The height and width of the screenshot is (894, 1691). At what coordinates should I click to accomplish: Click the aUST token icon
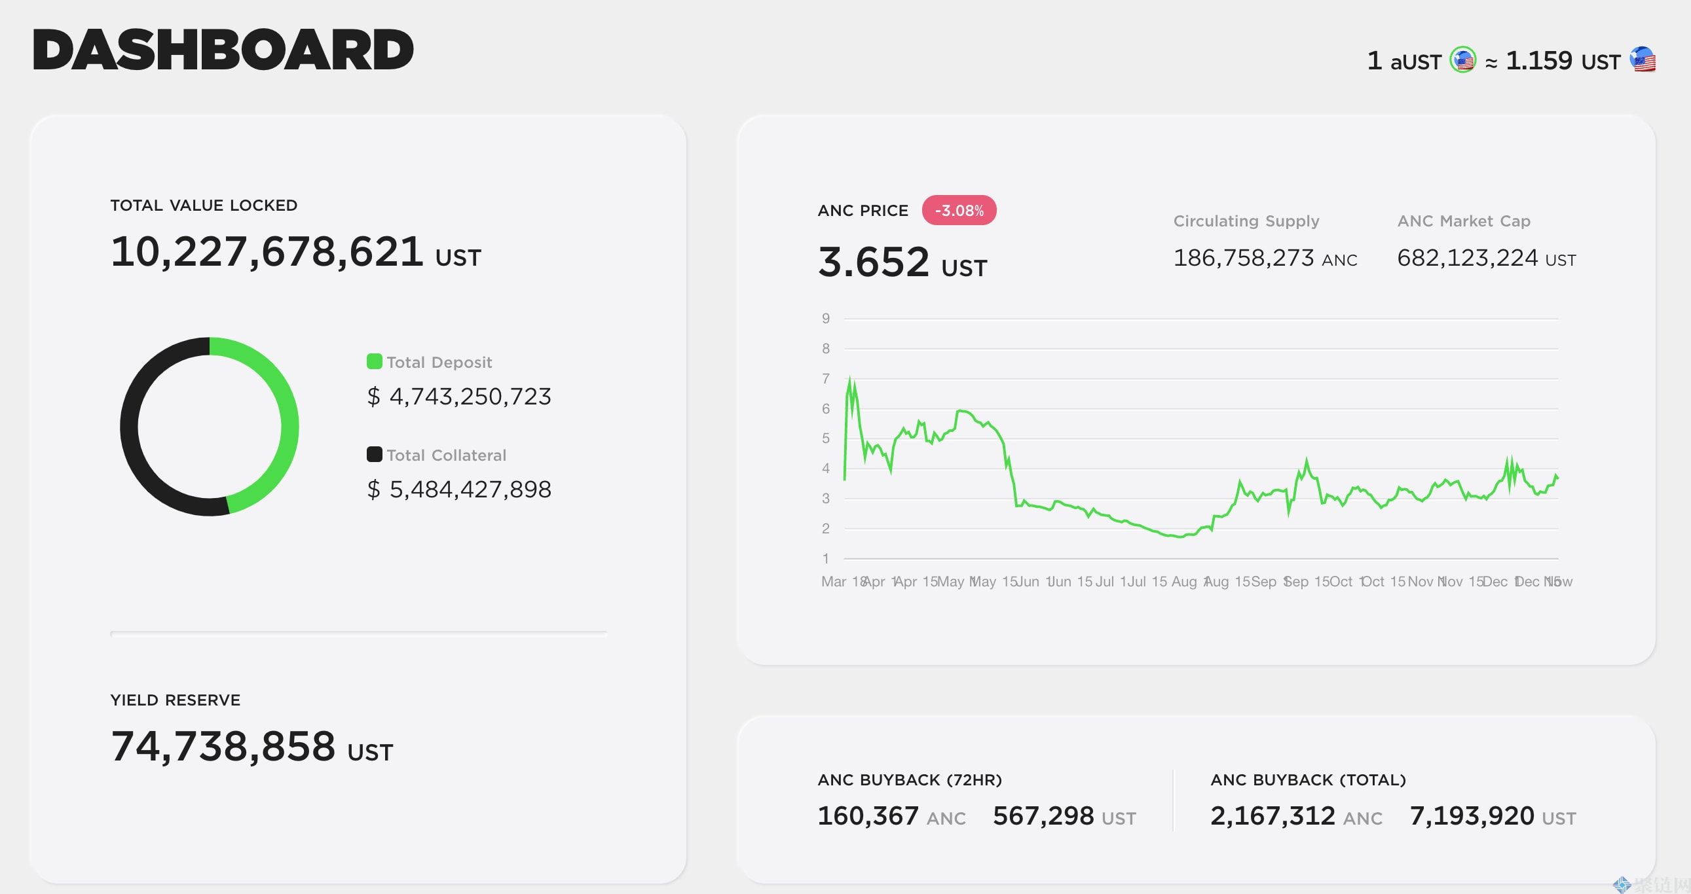pos(1462,60)
